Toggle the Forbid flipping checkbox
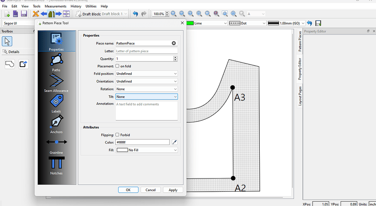Image resolution: width=376 pixels, height=206 pixels. [x=118, y=135]
